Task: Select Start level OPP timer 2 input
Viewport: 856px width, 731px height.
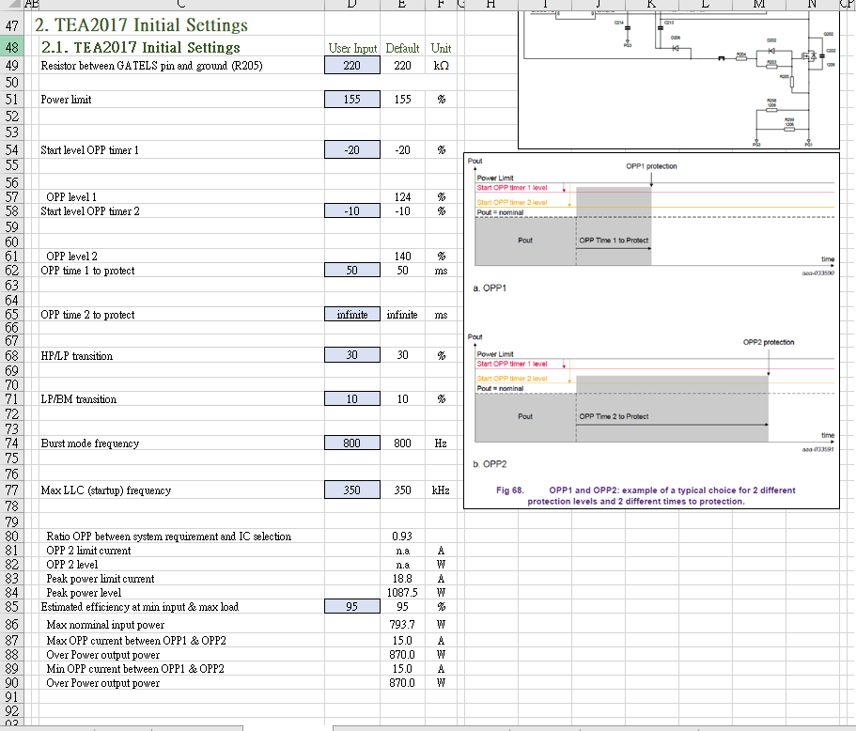Action: [352, 210]
